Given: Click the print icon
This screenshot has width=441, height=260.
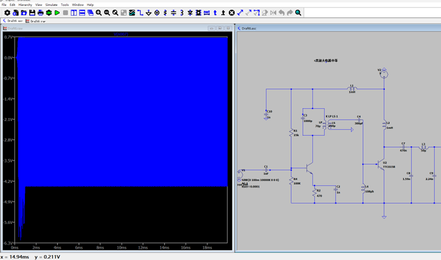Looking at the screenshot, I should [x=40, y=13].
